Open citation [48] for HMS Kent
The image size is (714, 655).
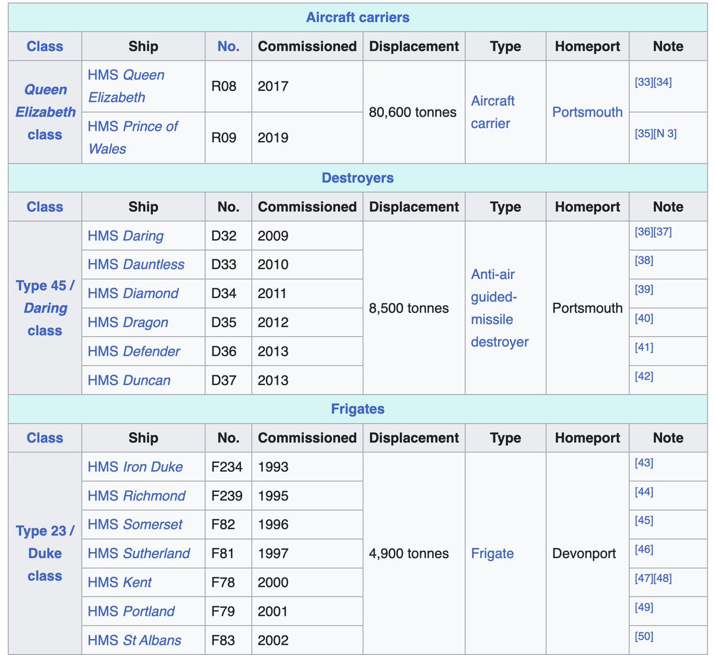(663, 578)
